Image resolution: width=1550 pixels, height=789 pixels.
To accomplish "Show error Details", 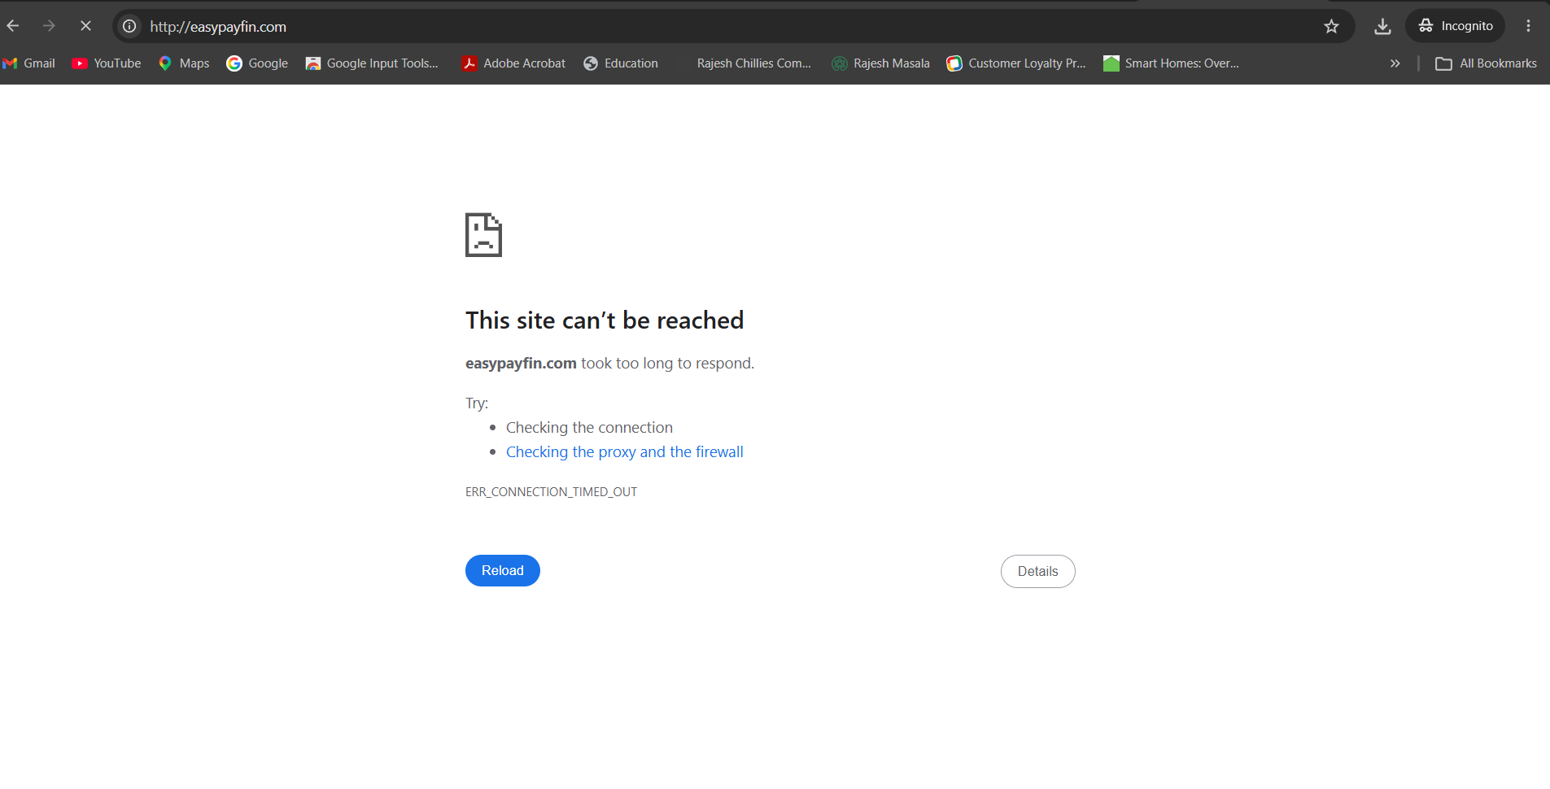I will [1037, 571].
